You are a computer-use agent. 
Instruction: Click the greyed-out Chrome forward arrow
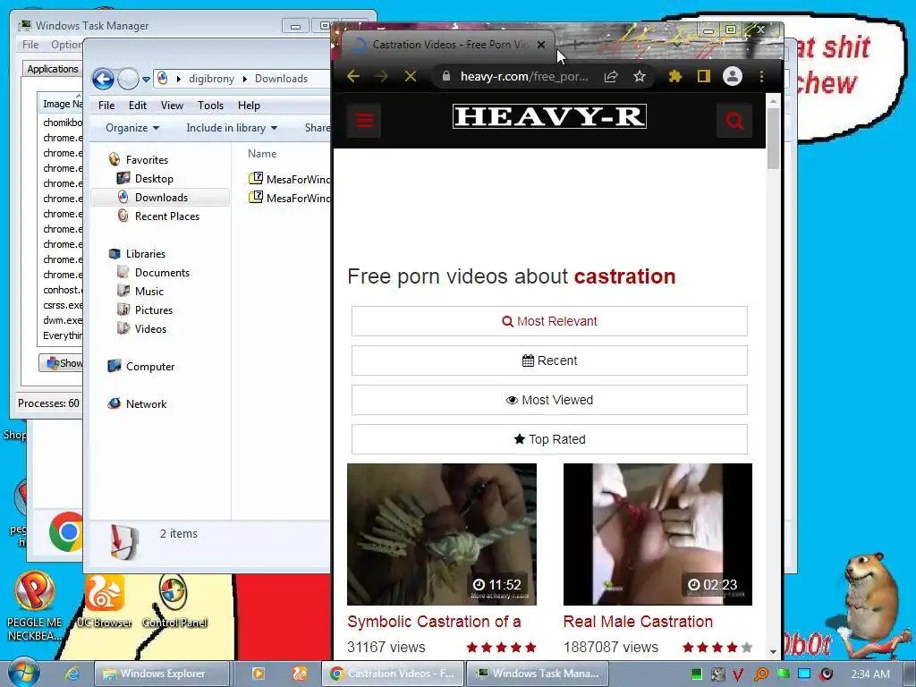[x=381, y=77]
